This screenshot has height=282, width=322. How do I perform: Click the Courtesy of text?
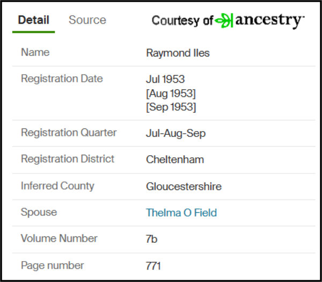182,21
